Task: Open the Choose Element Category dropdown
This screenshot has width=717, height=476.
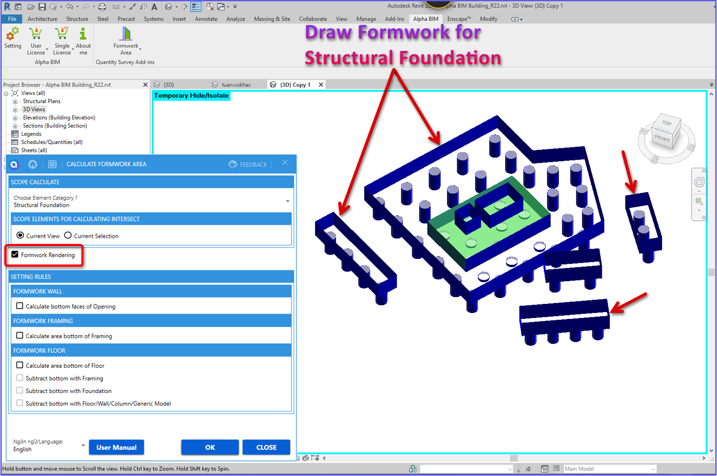Action: coord(151,201)
